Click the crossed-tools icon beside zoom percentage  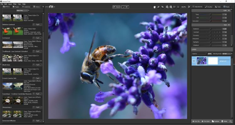(189, 7)
